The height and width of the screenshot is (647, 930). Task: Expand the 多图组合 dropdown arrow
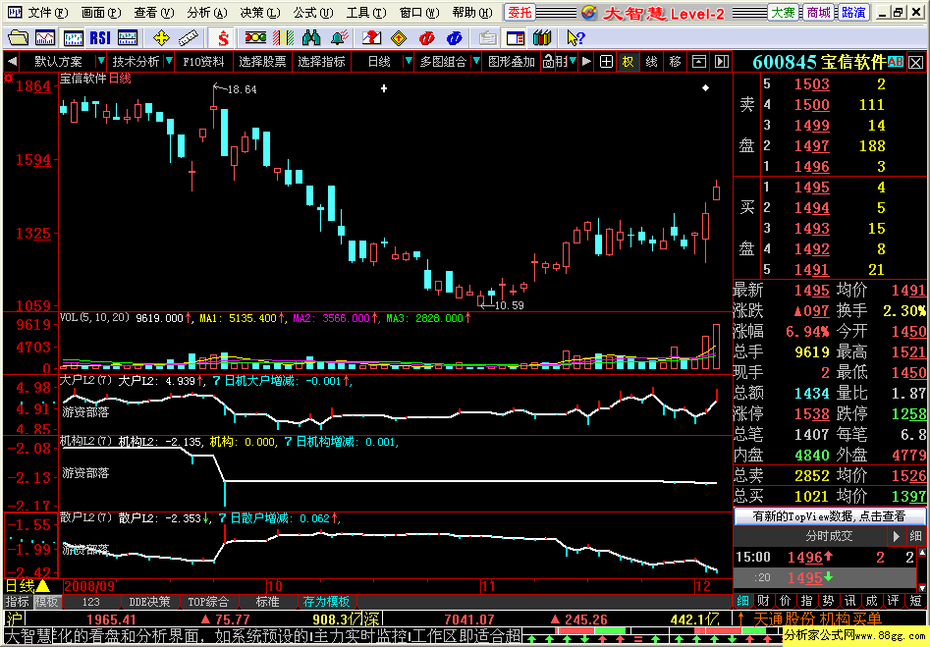475,61
